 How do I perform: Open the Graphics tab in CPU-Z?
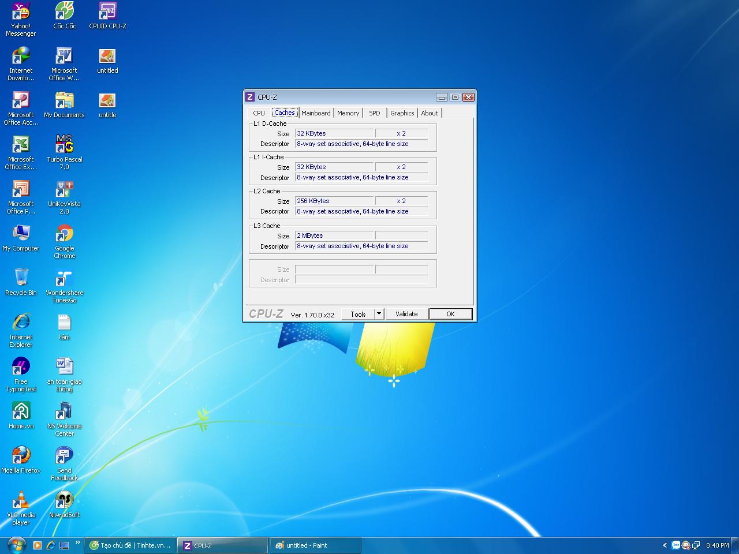402,113
